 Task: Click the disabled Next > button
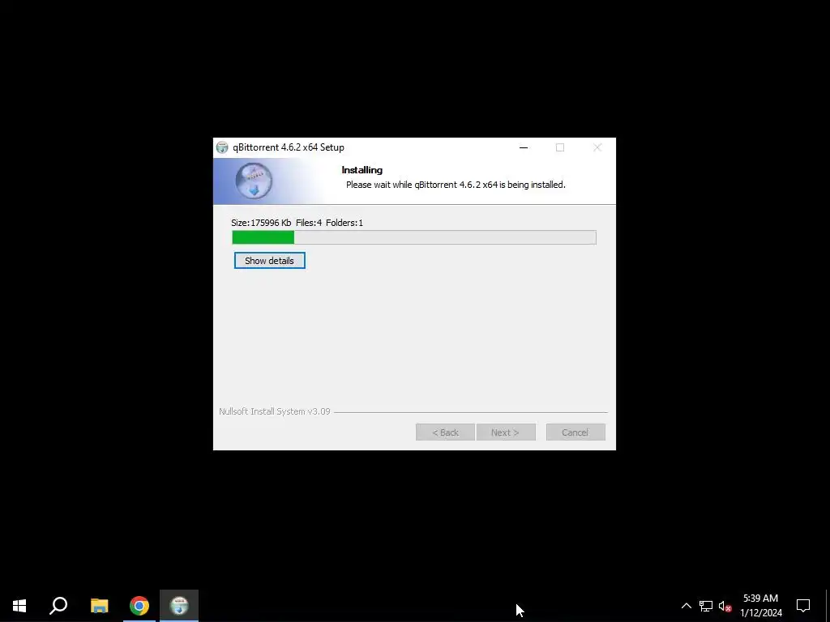(x=506, y=432)
